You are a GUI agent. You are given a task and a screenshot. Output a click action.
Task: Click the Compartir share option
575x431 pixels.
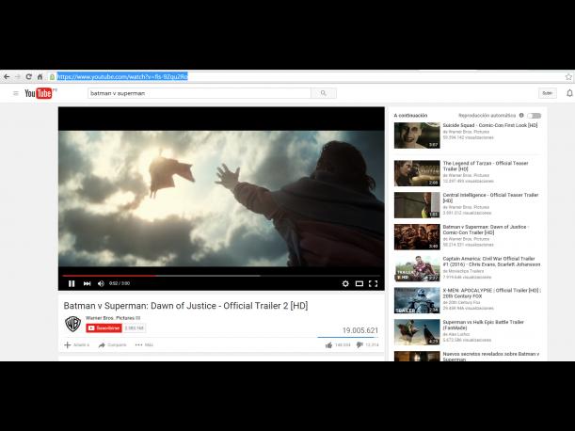112,345
